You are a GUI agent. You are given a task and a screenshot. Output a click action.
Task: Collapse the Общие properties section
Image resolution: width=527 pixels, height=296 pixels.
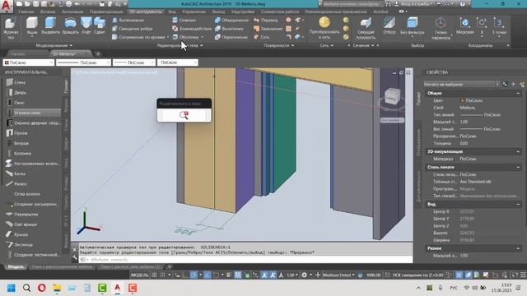[x=518, y=93]
